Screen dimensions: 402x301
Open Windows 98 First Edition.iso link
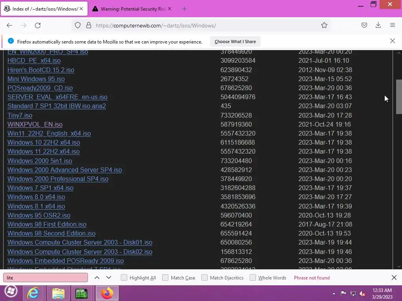[x=47, y=224]
